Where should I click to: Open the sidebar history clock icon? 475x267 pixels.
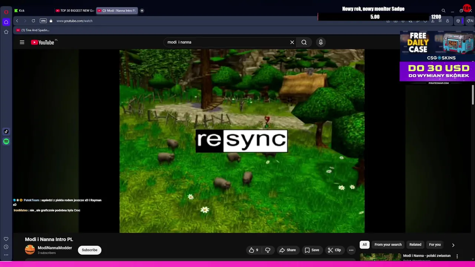(x=6, y=247)
